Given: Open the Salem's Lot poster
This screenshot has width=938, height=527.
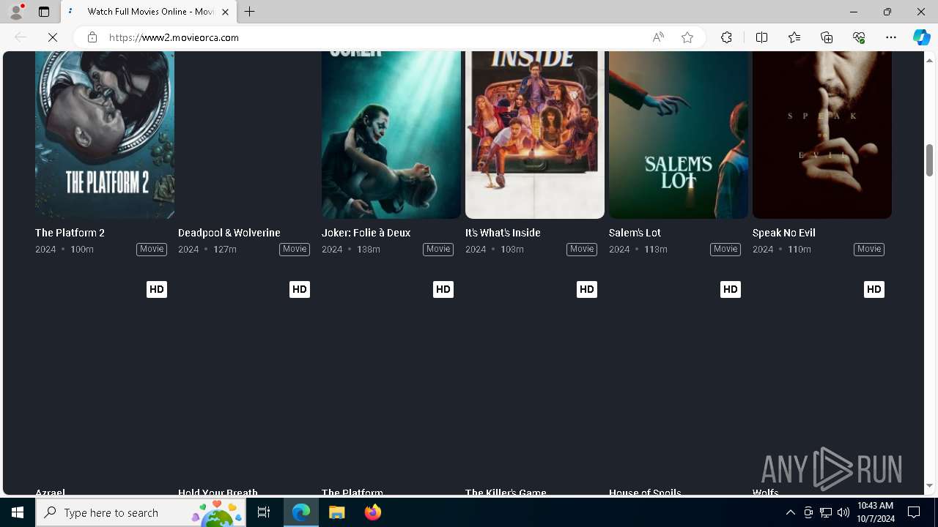Looking at the screenshot, I should [679, 135].
